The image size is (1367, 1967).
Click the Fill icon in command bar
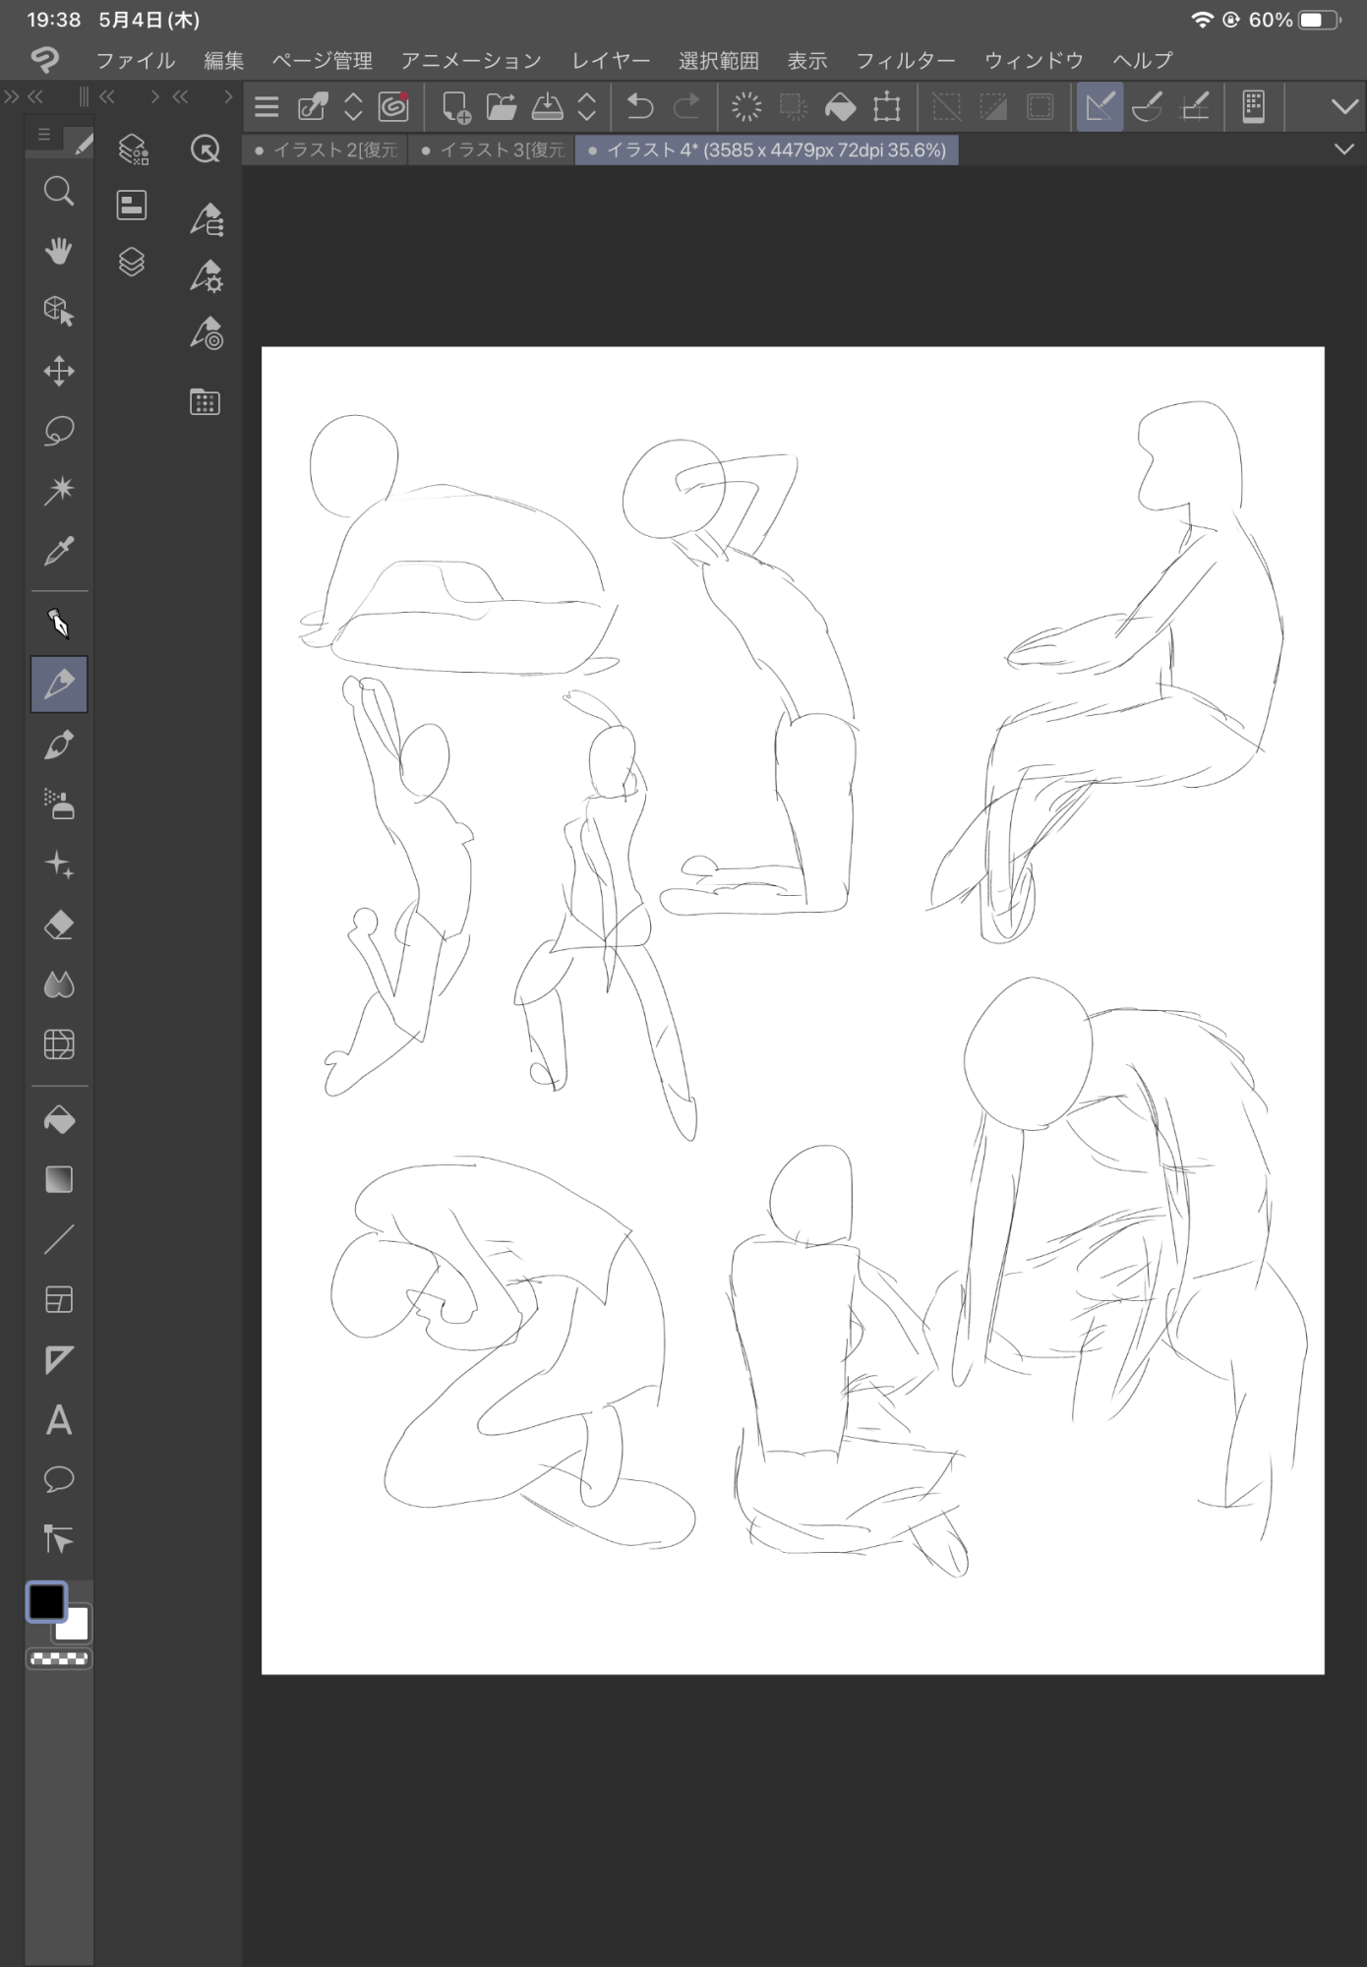point(840,106)
